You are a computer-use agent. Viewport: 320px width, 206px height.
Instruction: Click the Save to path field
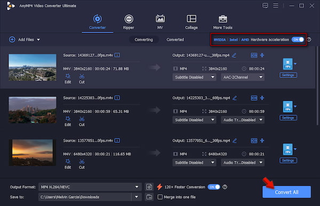point(85,197)
